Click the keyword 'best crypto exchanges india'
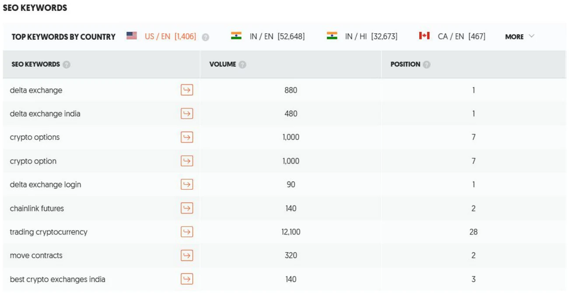569x293 pixels. click(x=57, y=279)
